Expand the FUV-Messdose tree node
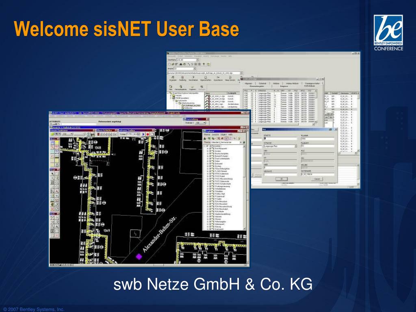Screen dimensions: 416x312 coord(208,201)
